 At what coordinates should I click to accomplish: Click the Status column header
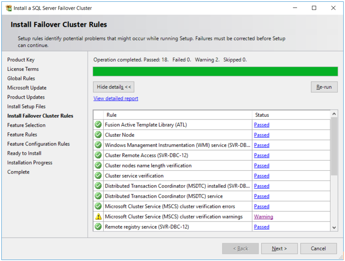291,115
